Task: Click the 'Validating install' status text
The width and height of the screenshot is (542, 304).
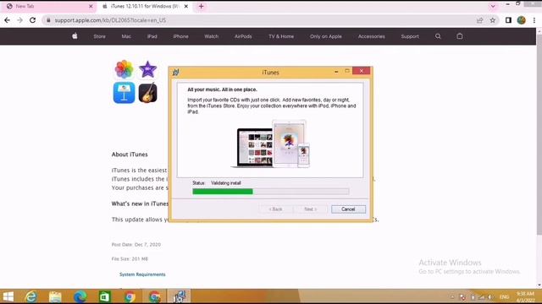Action: 226,183
